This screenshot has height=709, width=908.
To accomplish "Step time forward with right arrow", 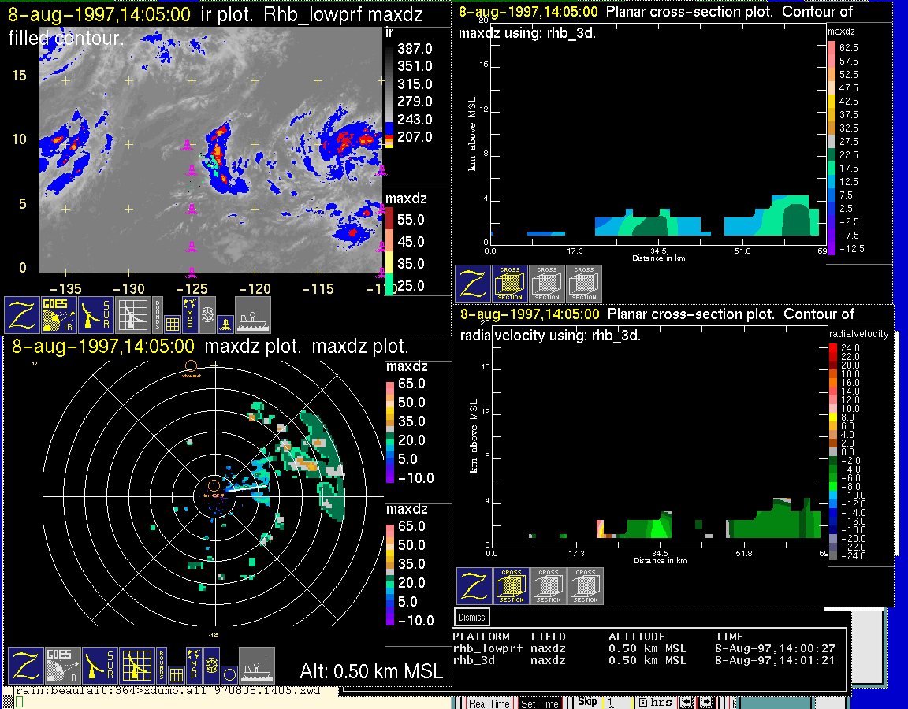I will 706,703.
